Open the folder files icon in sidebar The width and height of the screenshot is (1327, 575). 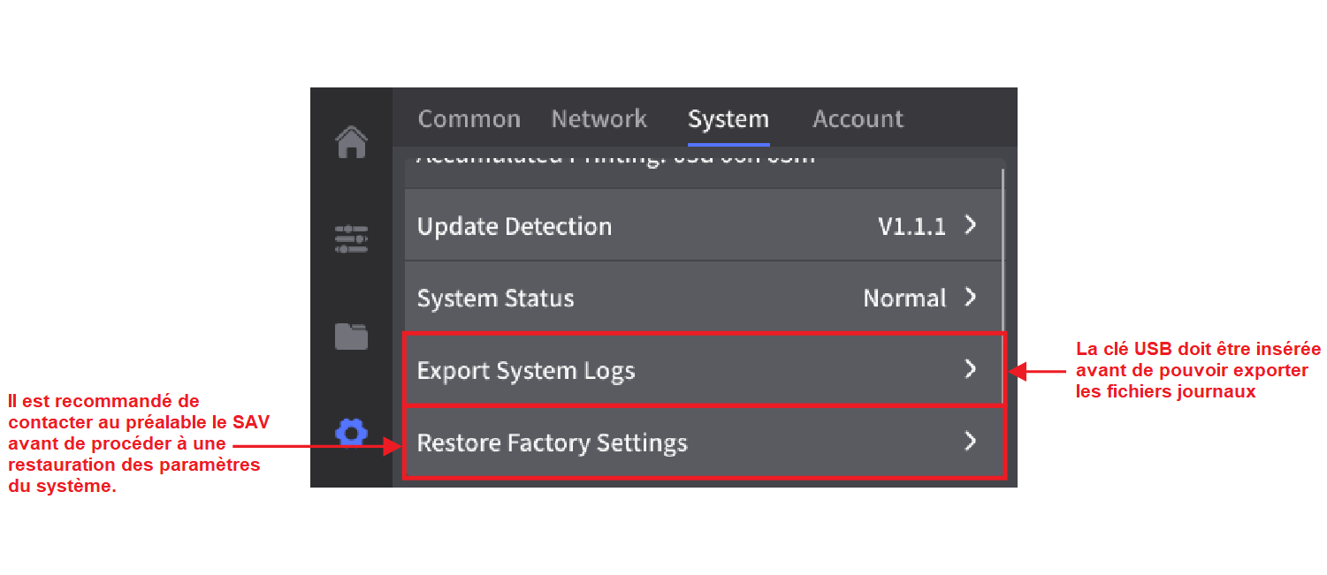[351, 337]
